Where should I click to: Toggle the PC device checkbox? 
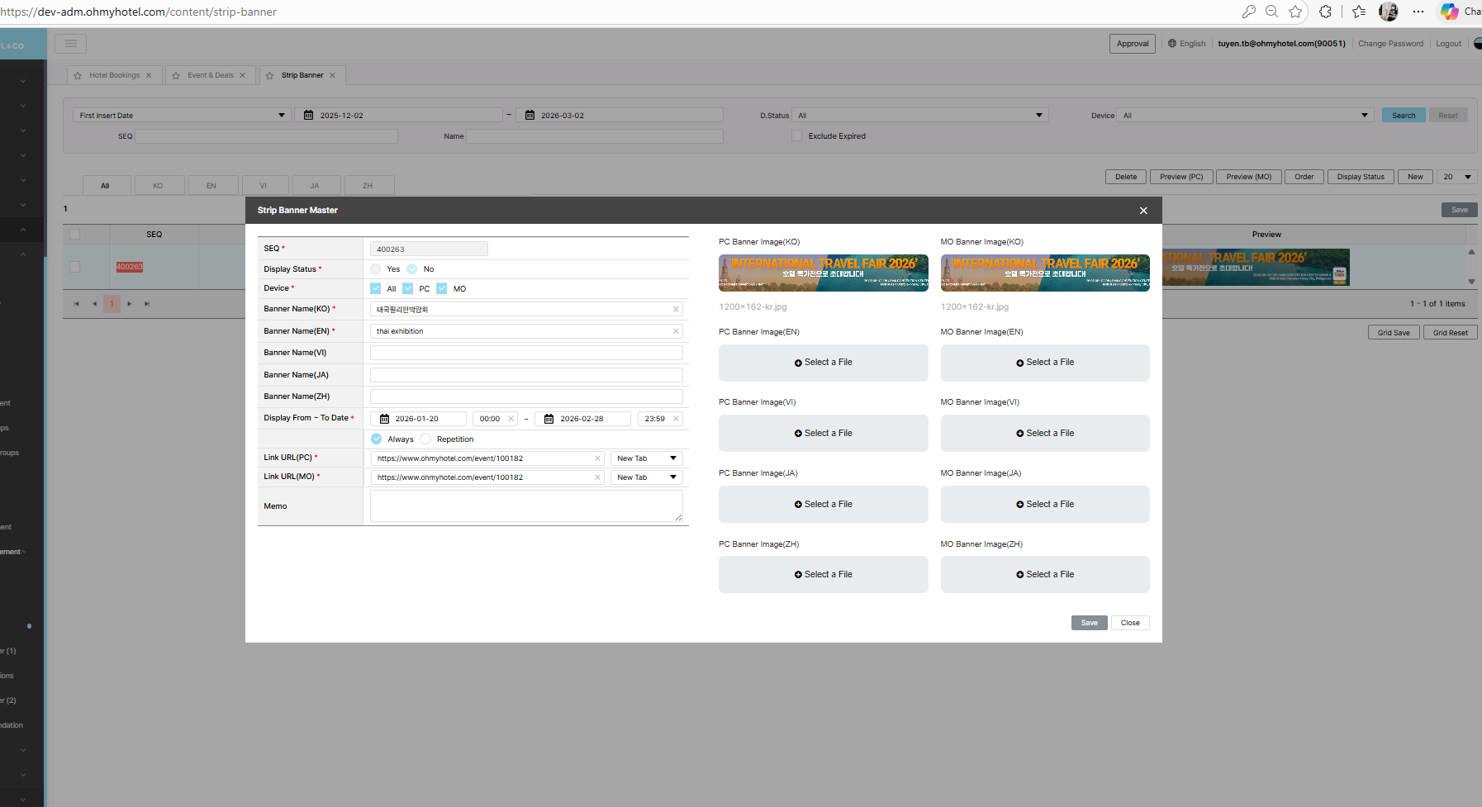pos(408,288)
